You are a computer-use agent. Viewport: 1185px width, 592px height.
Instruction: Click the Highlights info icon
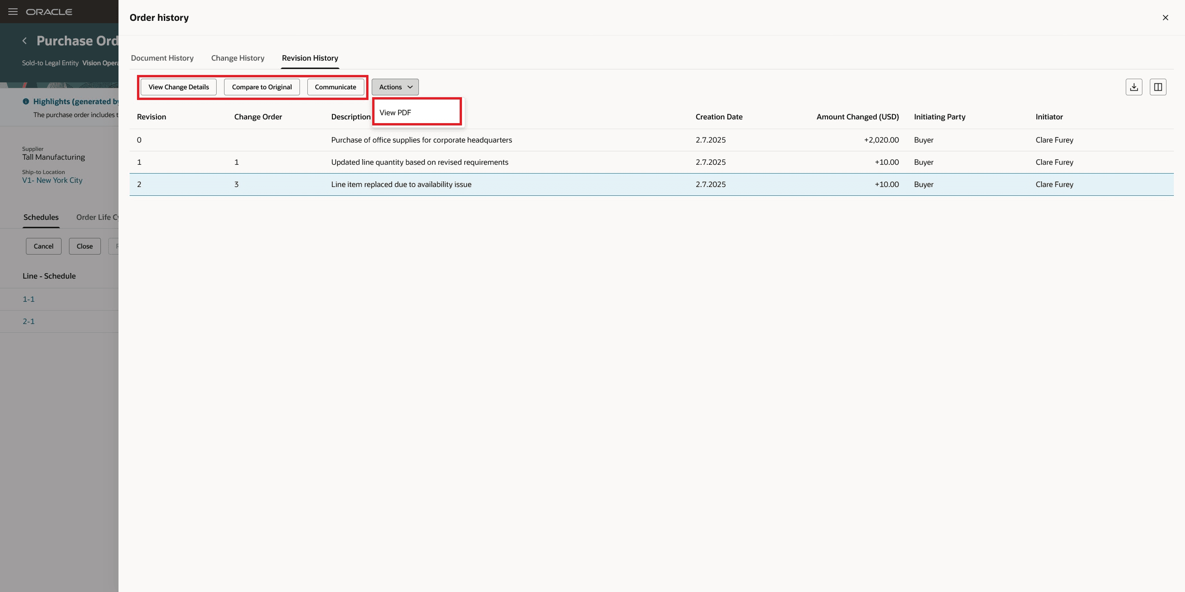[x=26, y=101]
